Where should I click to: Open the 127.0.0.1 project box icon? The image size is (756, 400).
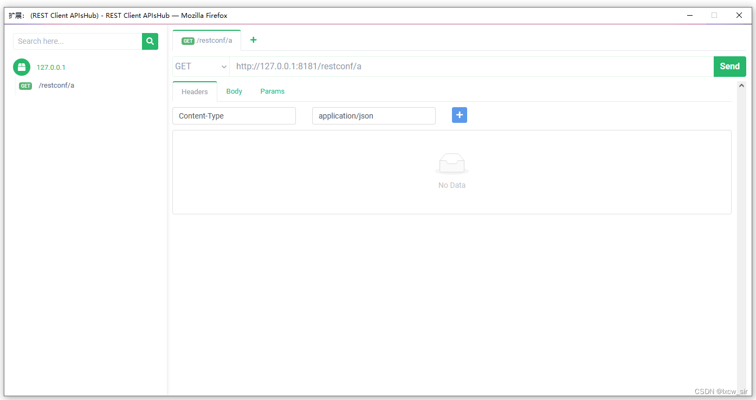point(22,67)
